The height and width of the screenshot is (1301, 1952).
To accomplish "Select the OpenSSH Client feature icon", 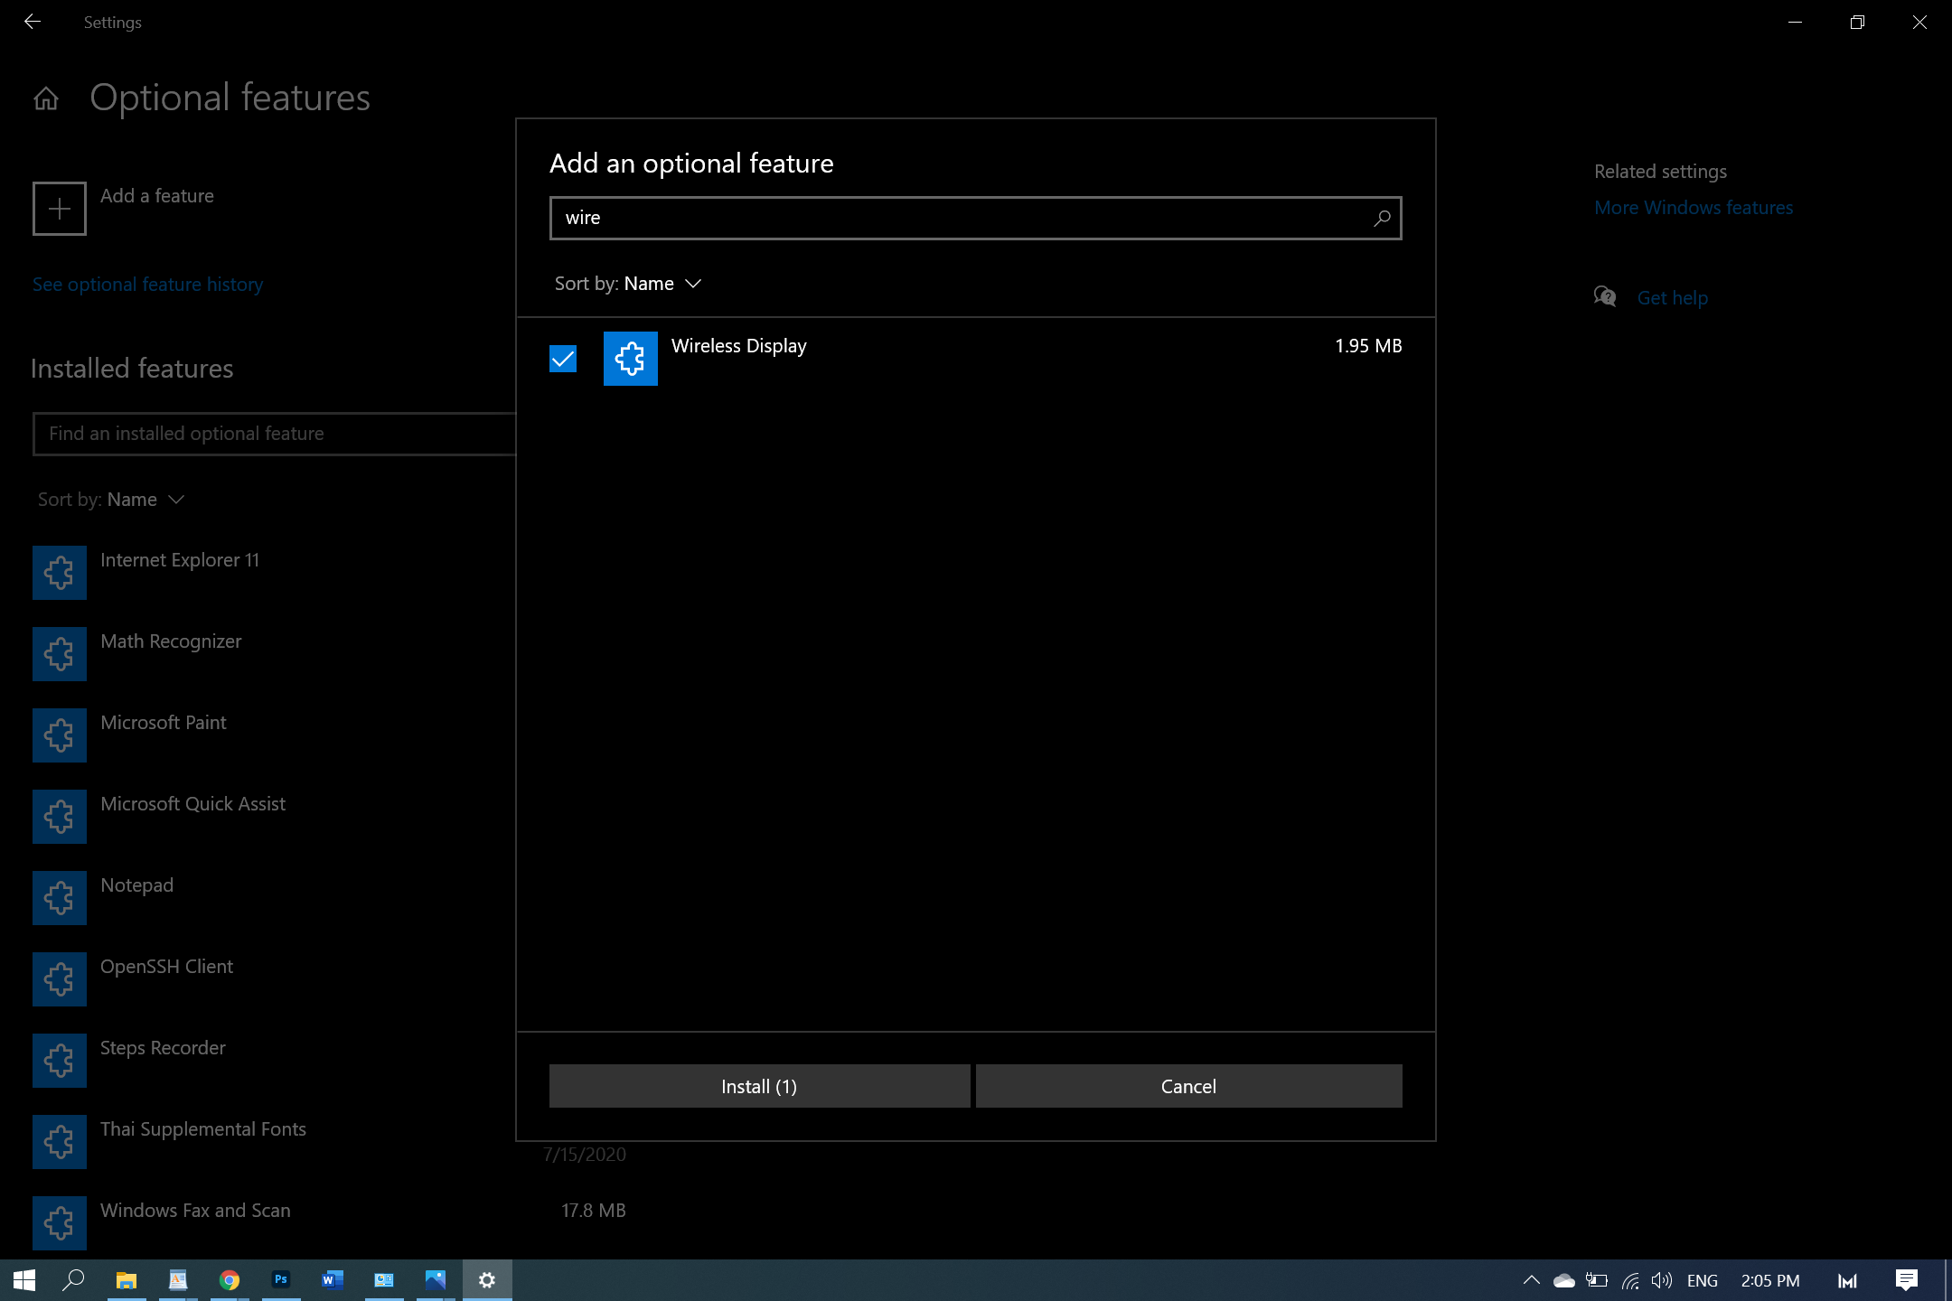I will click(x=60, y=979).
